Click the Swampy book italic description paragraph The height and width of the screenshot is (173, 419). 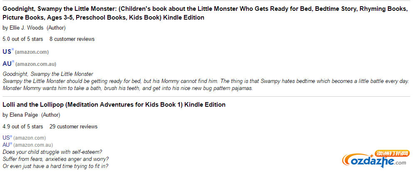(x=206, y=81)
